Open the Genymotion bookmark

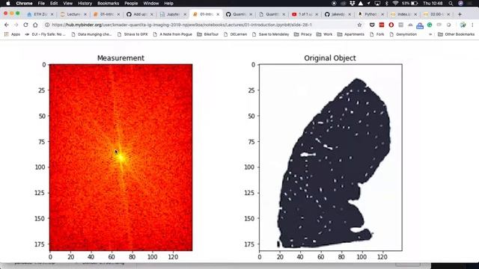coord(403,34)
